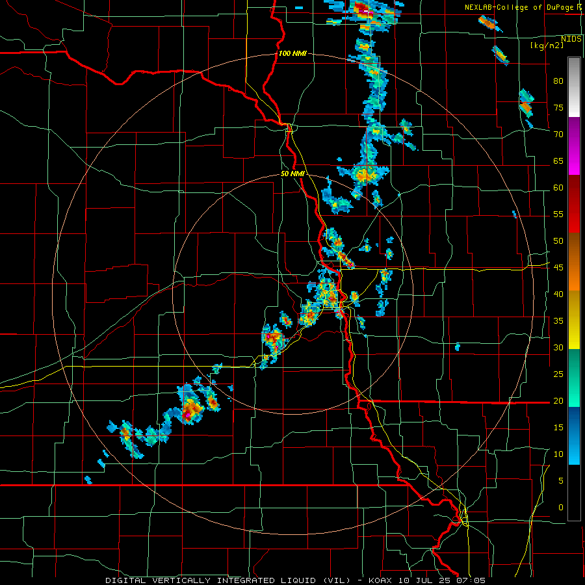Pick the white-gray segment of the color scale
Image resolution: width=585 pixels, height=585 pixels.
pos(574,87)
